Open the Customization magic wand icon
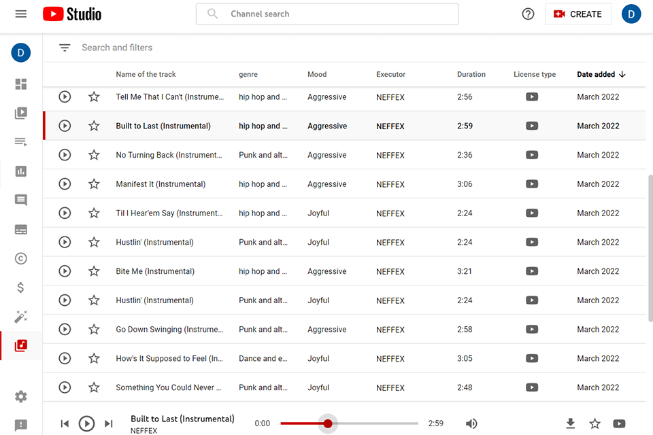The width and height of the screenshot is (653, 435). coord(21,317)
